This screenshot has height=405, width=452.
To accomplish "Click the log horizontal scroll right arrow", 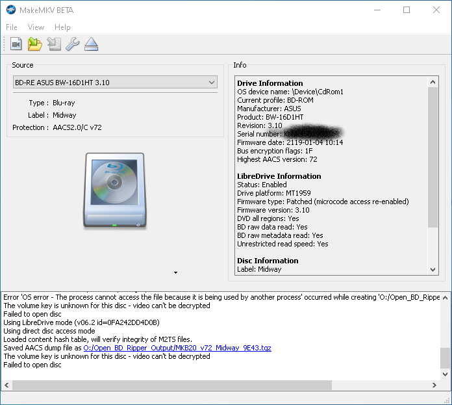I will point(434,385).
